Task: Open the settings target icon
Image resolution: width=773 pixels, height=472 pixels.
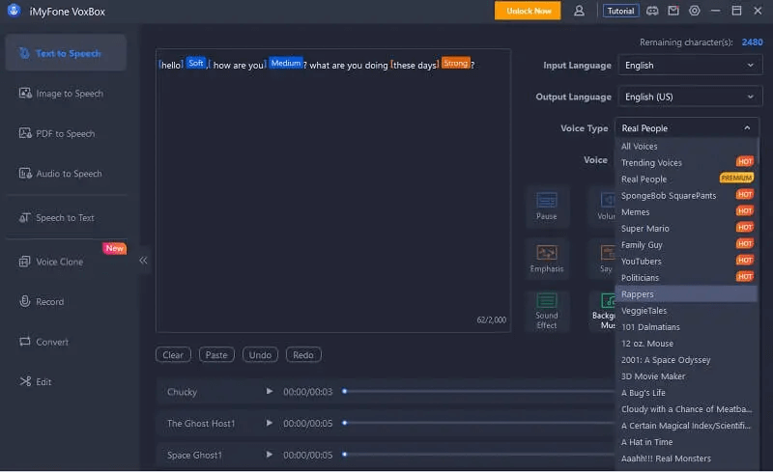Action: tap(695, 11)
